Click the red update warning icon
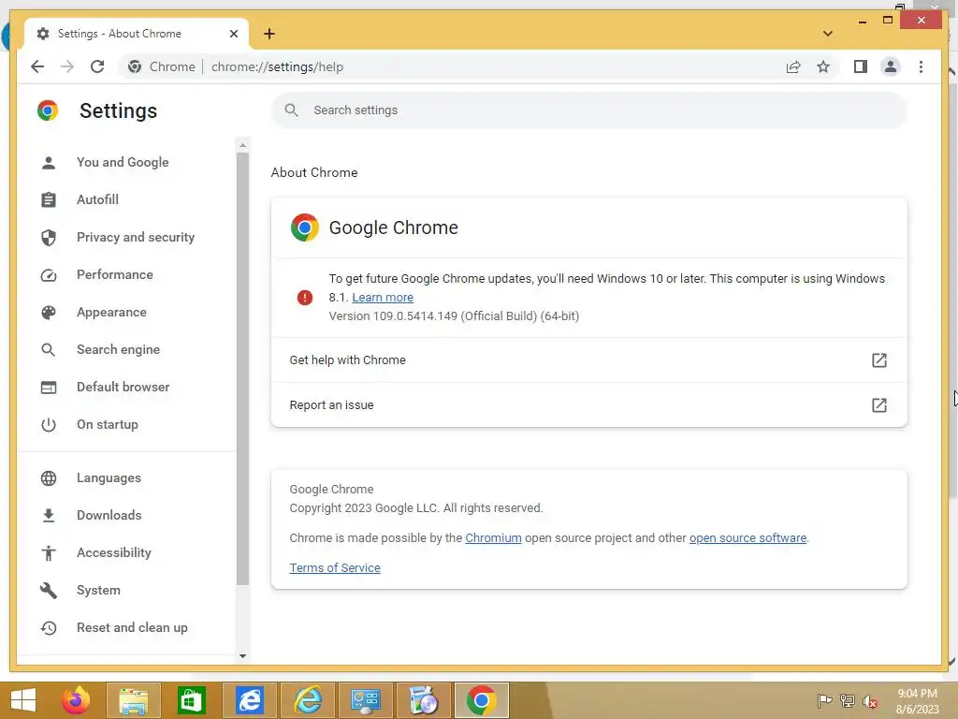Viewport: 958px width, 719px height. click(305, 298)
